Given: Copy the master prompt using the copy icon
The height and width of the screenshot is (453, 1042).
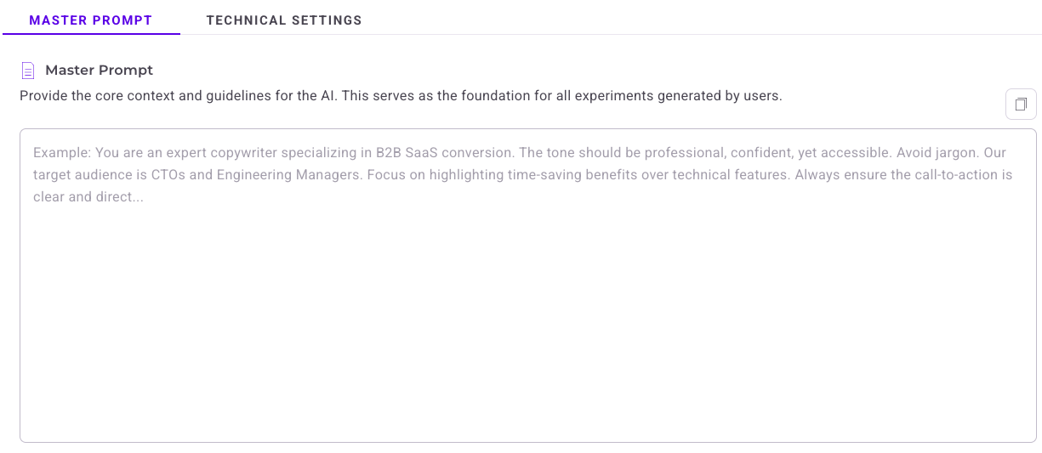Looking at the screenshot, I should tap(1021, 105).
